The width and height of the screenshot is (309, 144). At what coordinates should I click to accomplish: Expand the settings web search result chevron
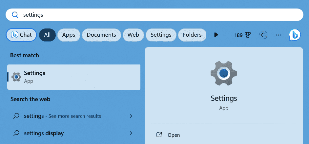pos(131,116)
